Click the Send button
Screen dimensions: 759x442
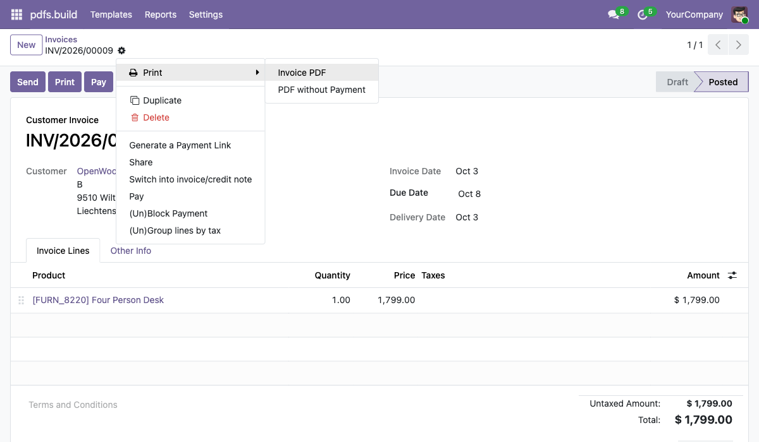coord(28,82)
